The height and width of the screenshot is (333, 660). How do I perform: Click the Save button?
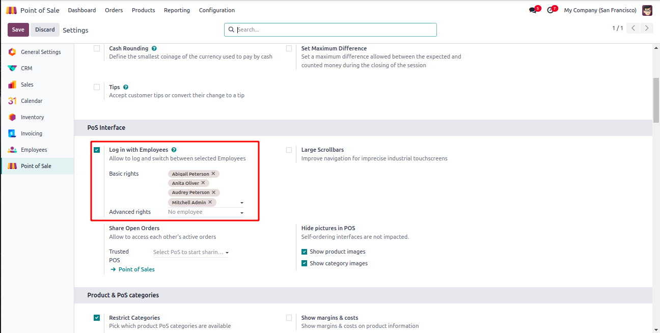[18, 30]
